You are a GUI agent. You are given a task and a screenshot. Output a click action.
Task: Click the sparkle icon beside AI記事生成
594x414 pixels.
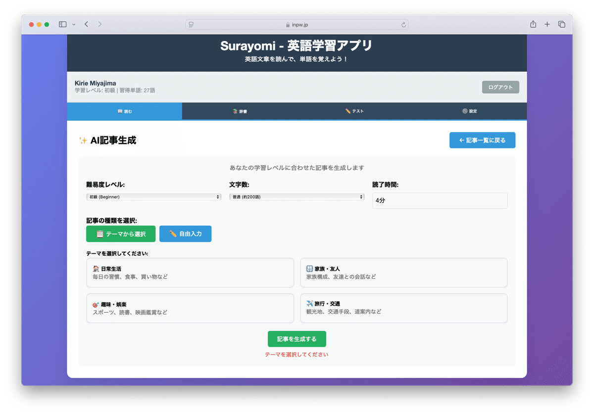(x=82, y=140)
